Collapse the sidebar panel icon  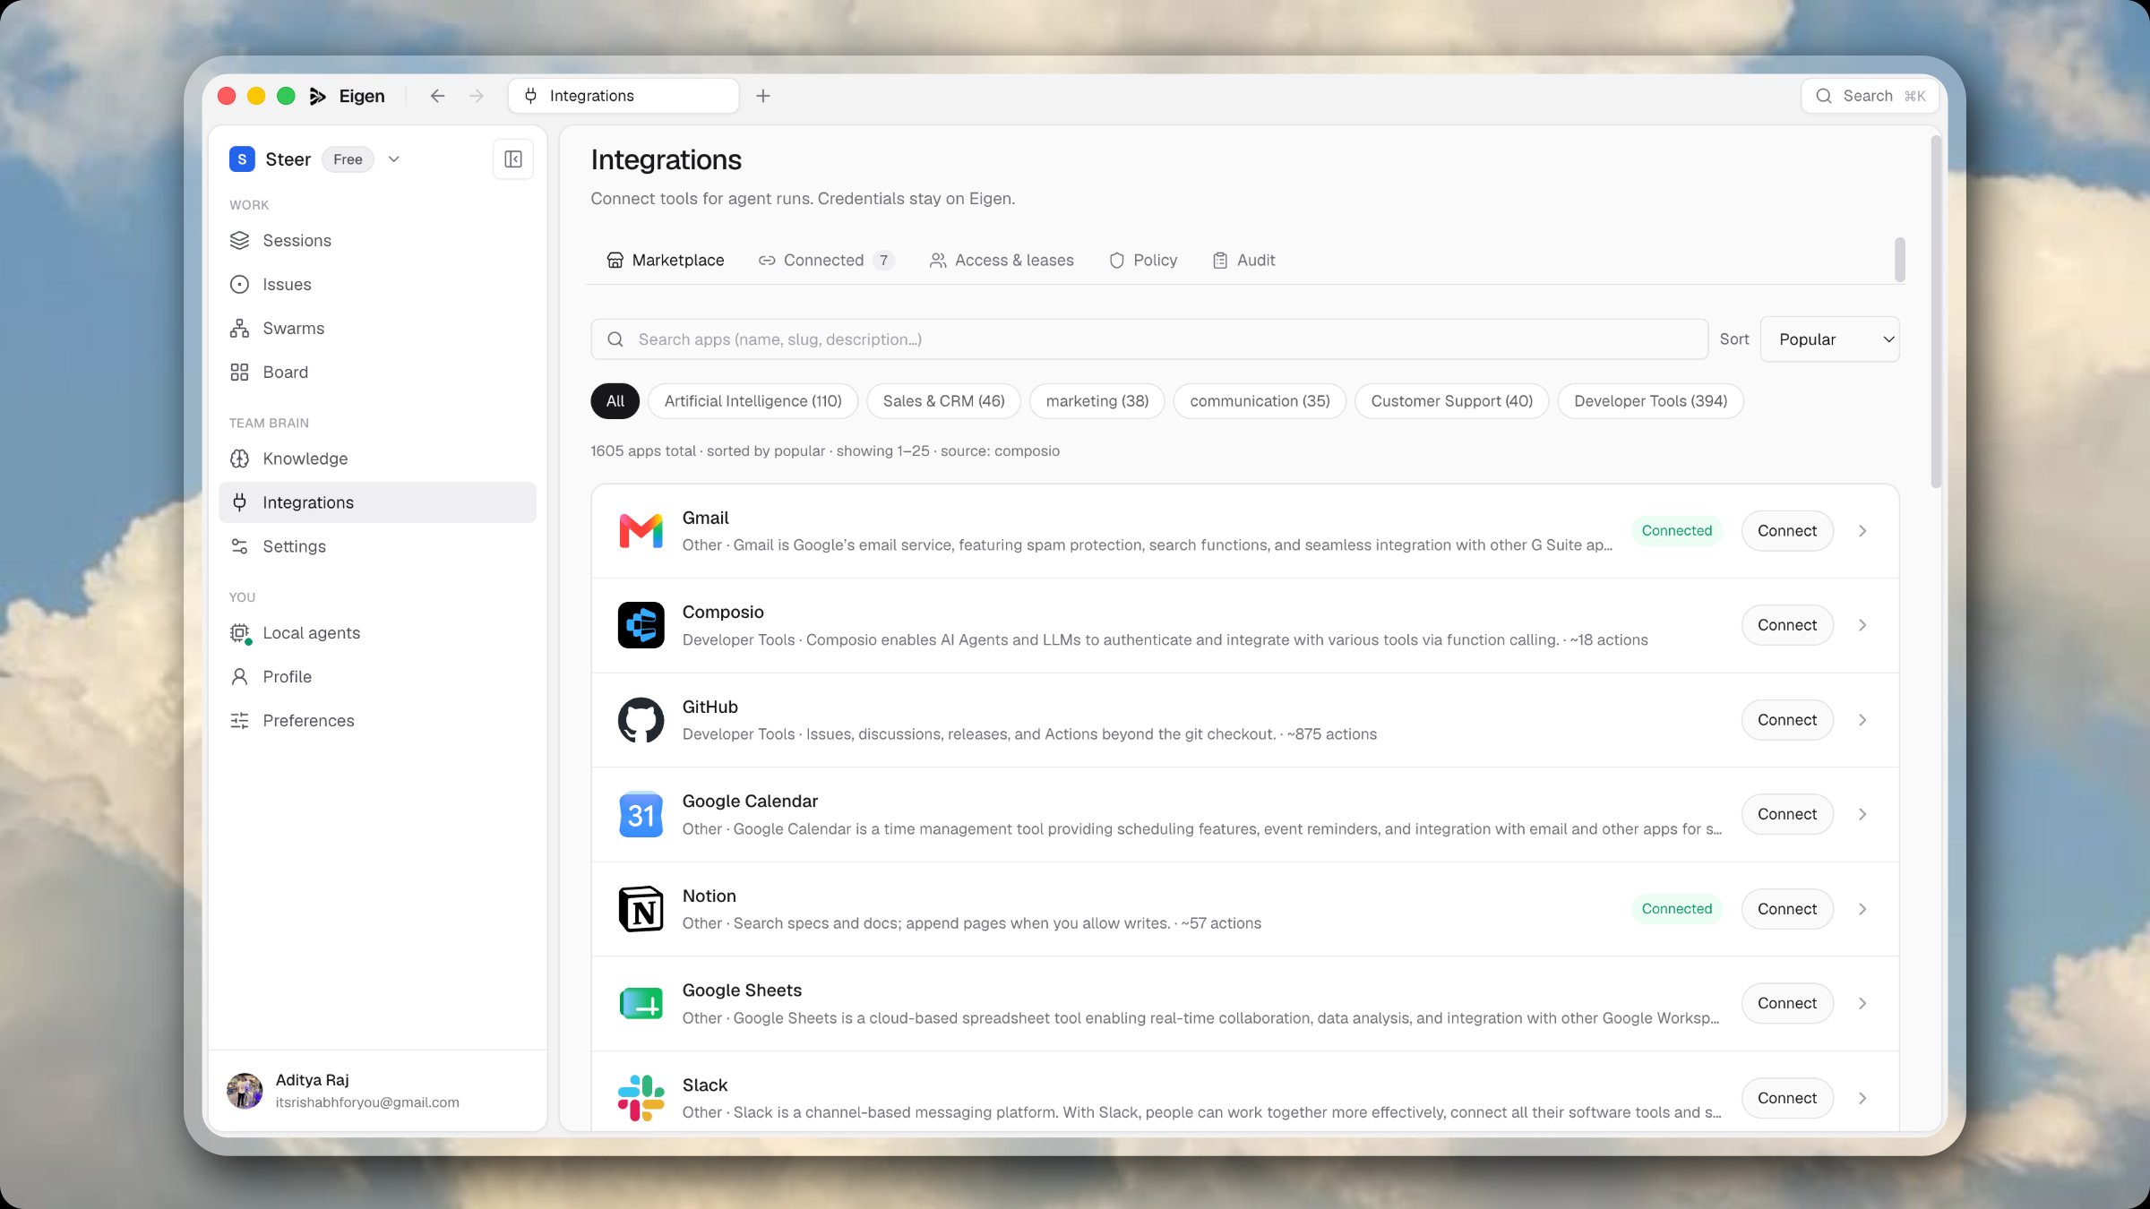pyautogui.click(x=513, y=159)
